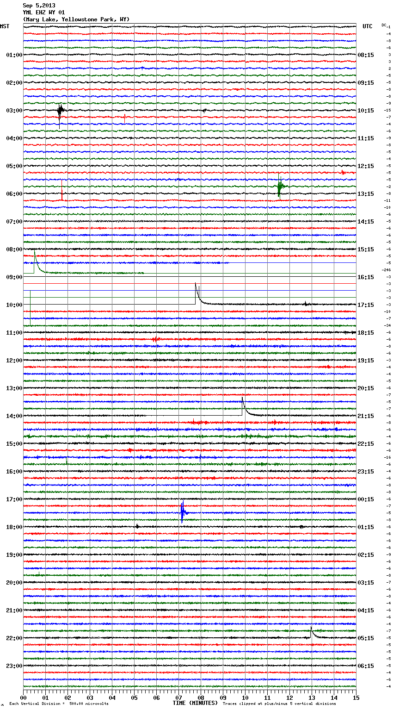The image size is (393, 710).
Task: Select the 23:00 MST time label
Action: point(14,666)
